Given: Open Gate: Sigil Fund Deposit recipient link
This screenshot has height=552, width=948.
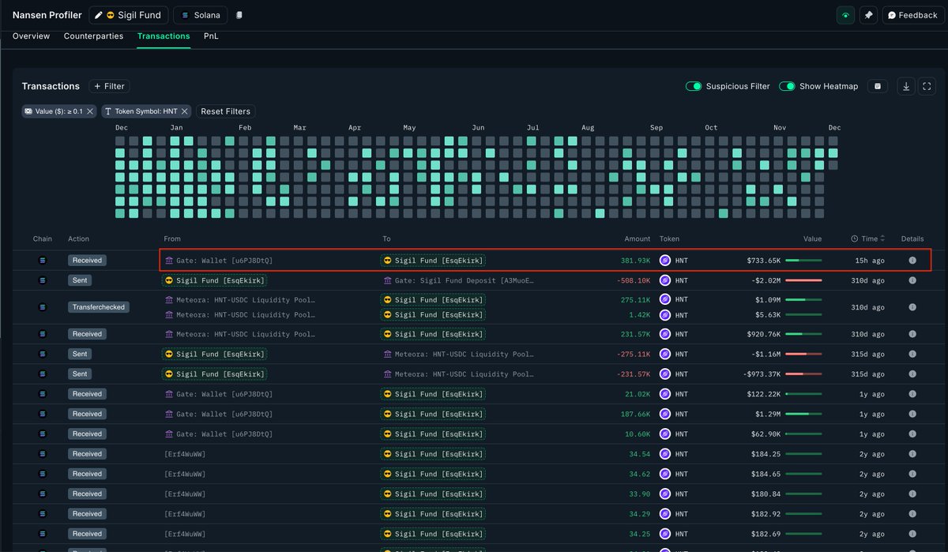Looking at the screenshot, I should coord(458,280).
